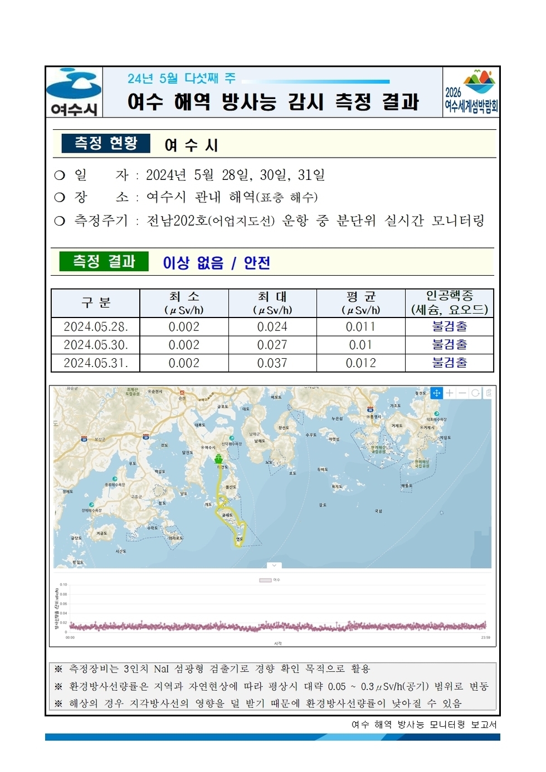The width and height of the screenshot is (546, 772).
Task: Click the 2024.05.30 date cell in table
Action: (x=95, y=345)
